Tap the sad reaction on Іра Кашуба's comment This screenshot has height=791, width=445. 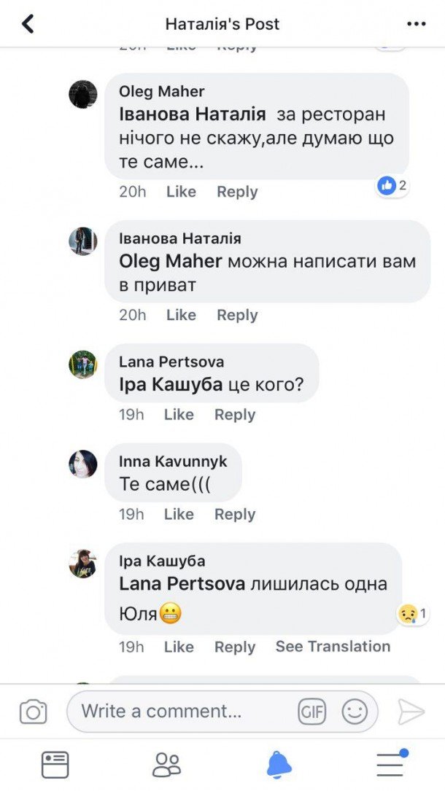pyautogui.click(x=412, y=614)
